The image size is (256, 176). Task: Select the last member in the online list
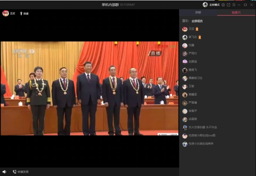[218, 144]
